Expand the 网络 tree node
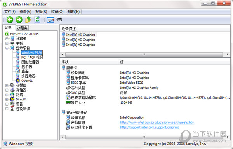The image size is (233, 149). [7, 95]
